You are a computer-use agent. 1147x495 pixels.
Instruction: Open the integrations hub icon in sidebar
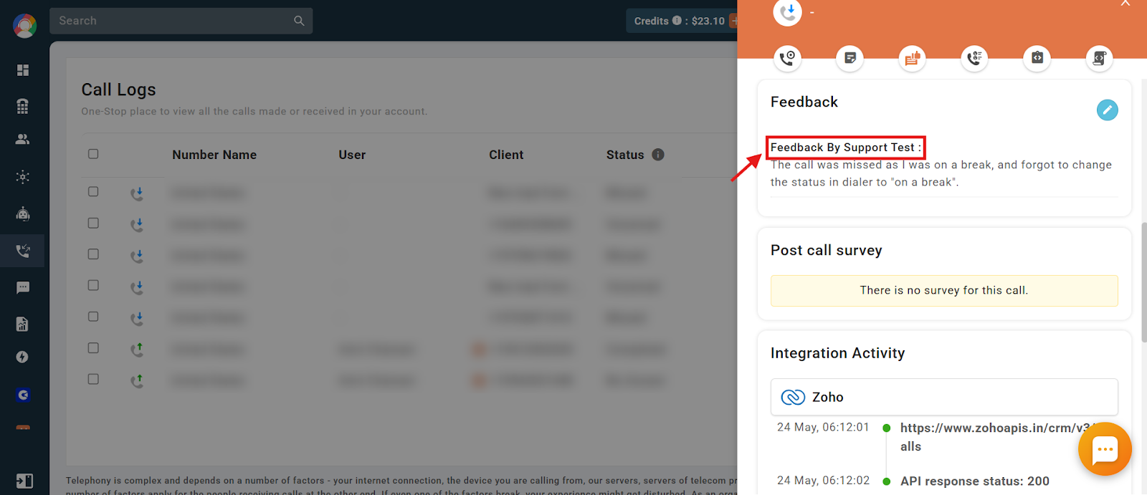coord(23,177)
